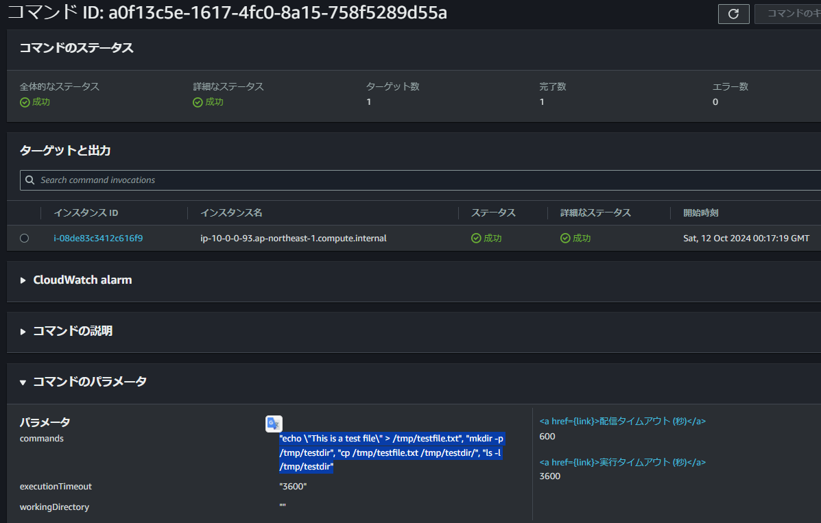Click the ステータス column header
Viewport: 821px width, 523px height.
[x=493, y=213]
